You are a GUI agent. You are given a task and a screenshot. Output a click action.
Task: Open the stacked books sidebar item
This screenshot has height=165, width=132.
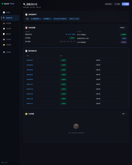pyautogui.click(x=10, y=39)
